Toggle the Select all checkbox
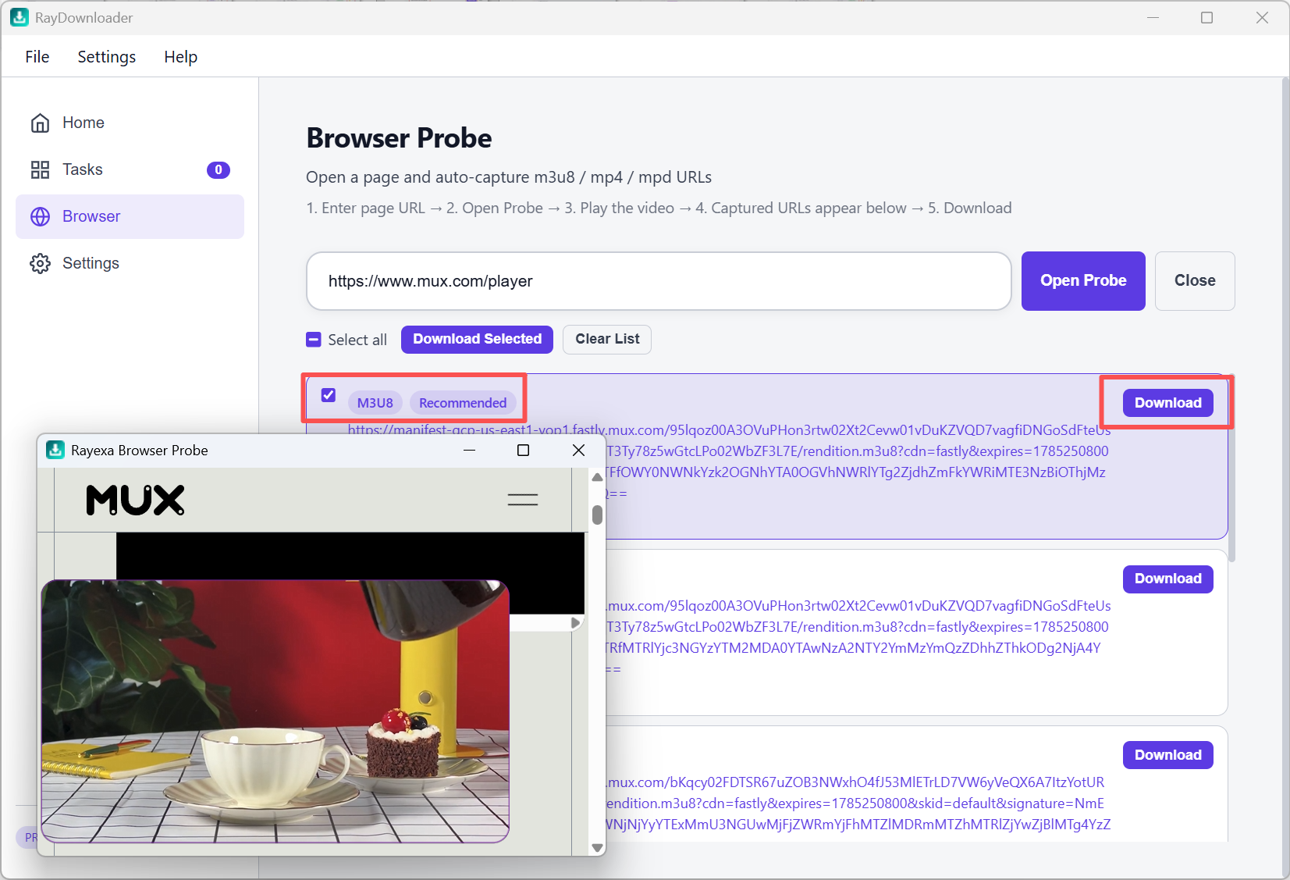The height and width of the screenshot is (880, 1290). click(314, 340)
